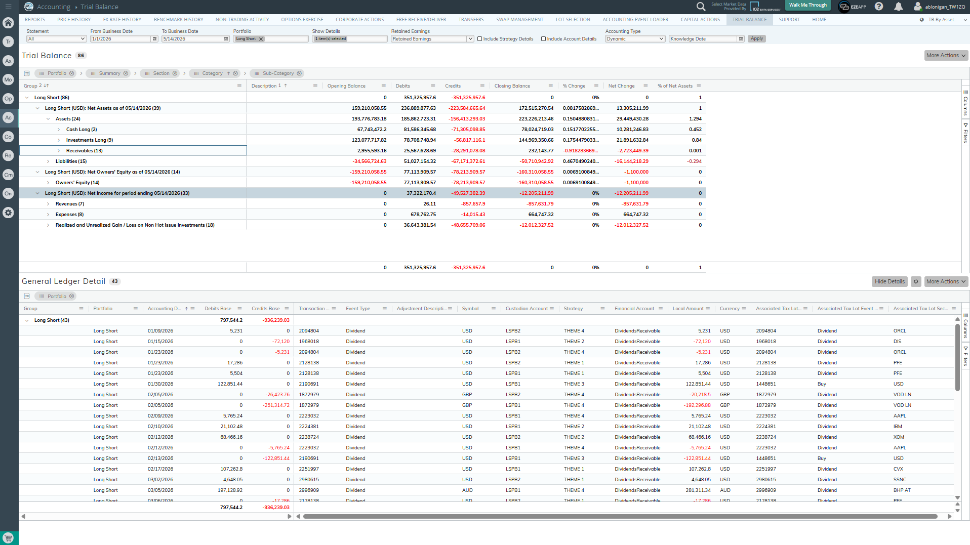Open the Reports tab
This screenshot has width=970, height=545.
pyautogui.click(x=35, y=20)
